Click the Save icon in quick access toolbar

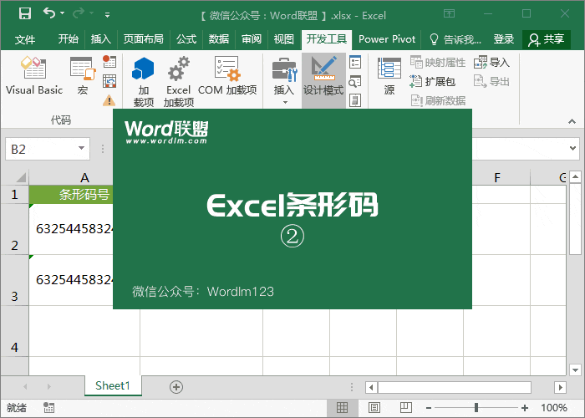25,14
